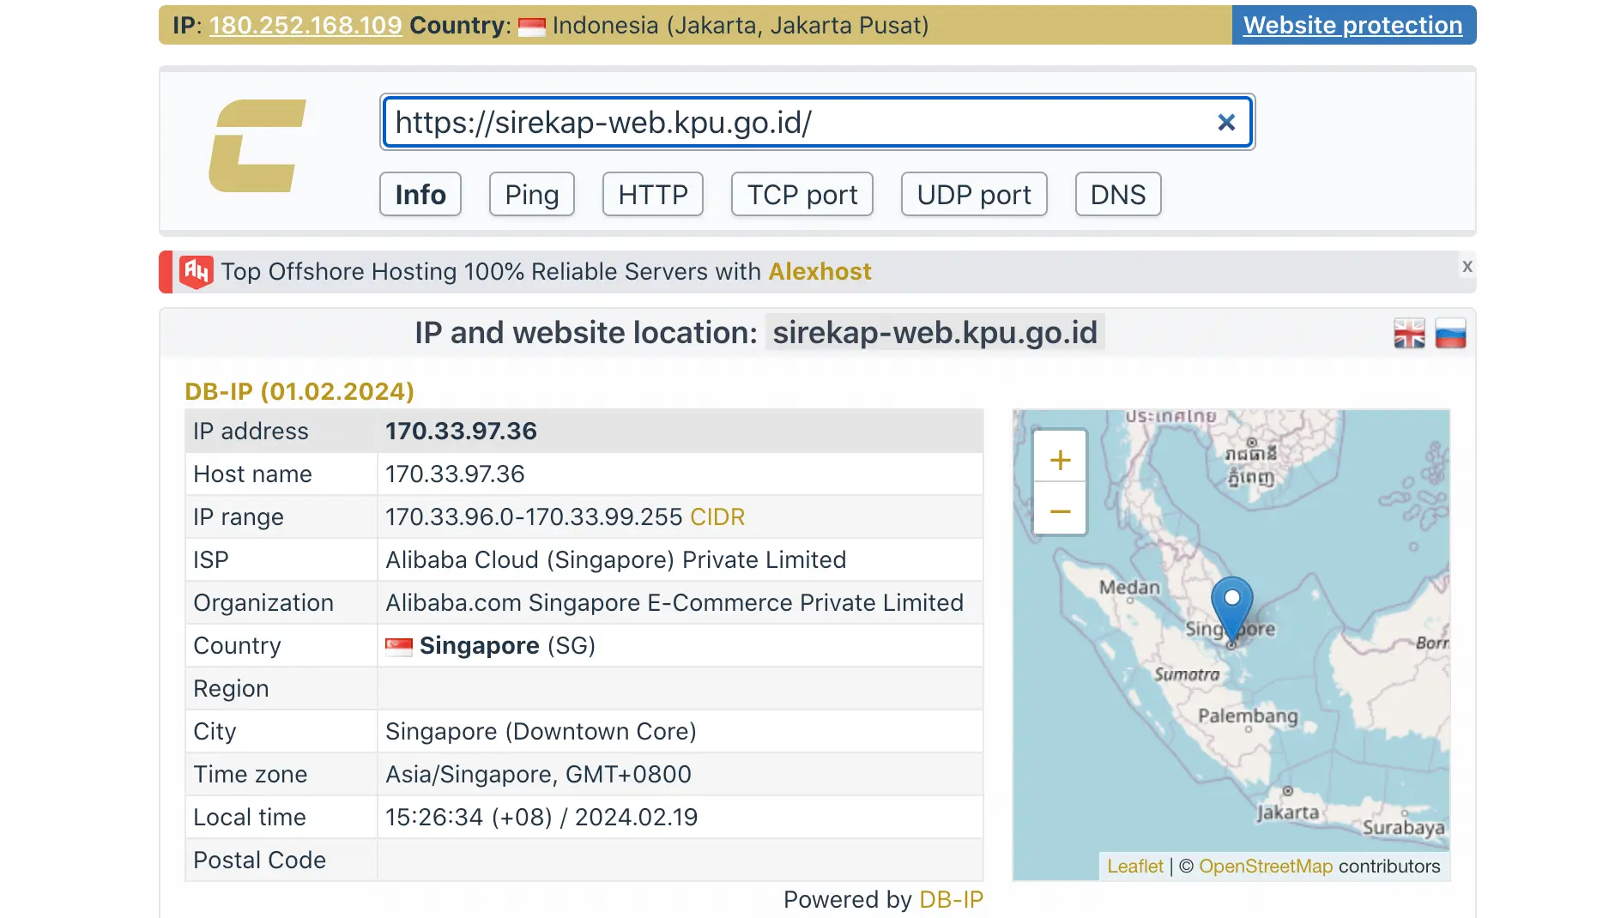The height and width of the screenshot is (918, 1615).
Task: Dismiss the Alexhost ad banner
Action: coord(1467,267)
